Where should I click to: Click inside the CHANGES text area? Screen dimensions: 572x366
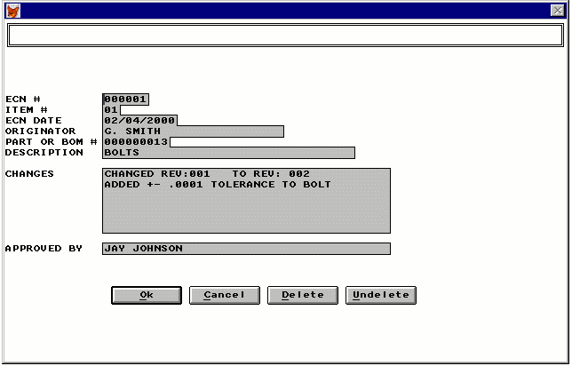(x=246, y=201)
